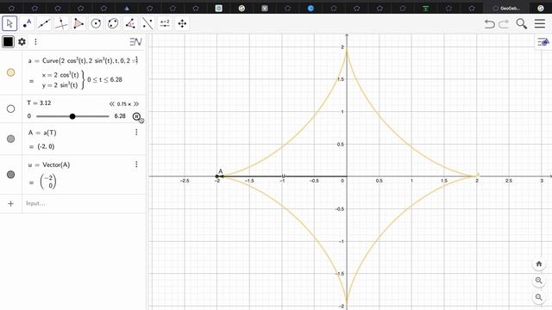The width and height of the screenshot is (552, 310).
Task: Click the curve definition Curve(2 cos³(t)...
Action: pos(65,60)
